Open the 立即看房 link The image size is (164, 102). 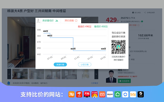[x=95, y=83]
